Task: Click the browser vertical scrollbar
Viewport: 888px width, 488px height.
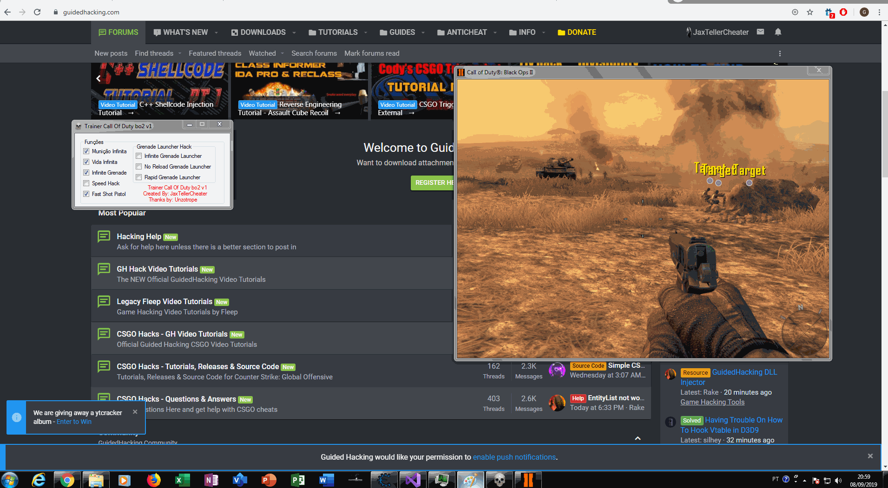Action: (884, 135)
